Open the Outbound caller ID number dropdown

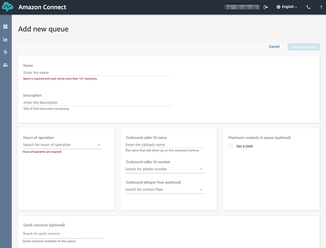click(x=165, y=169)
